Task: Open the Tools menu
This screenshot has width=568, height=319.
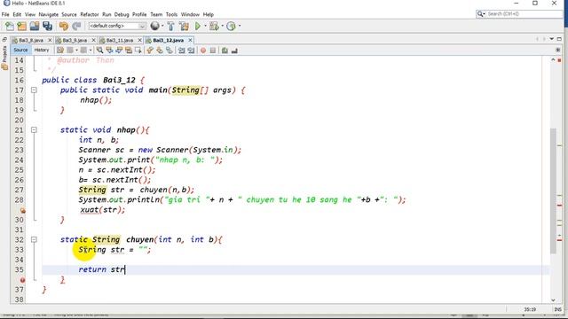Action: [171, 14]
